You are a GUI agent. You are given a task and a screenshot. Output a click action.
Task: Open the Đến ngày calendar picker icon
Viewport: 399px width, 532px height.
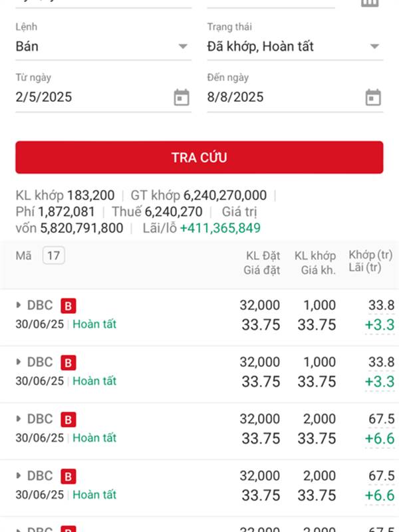point(373,98)
